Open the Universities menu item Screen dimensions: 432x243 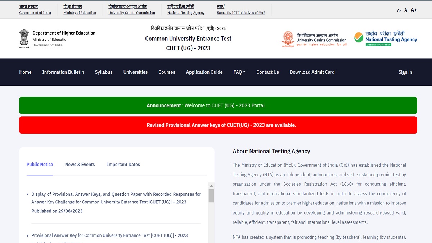pos(135,72)
